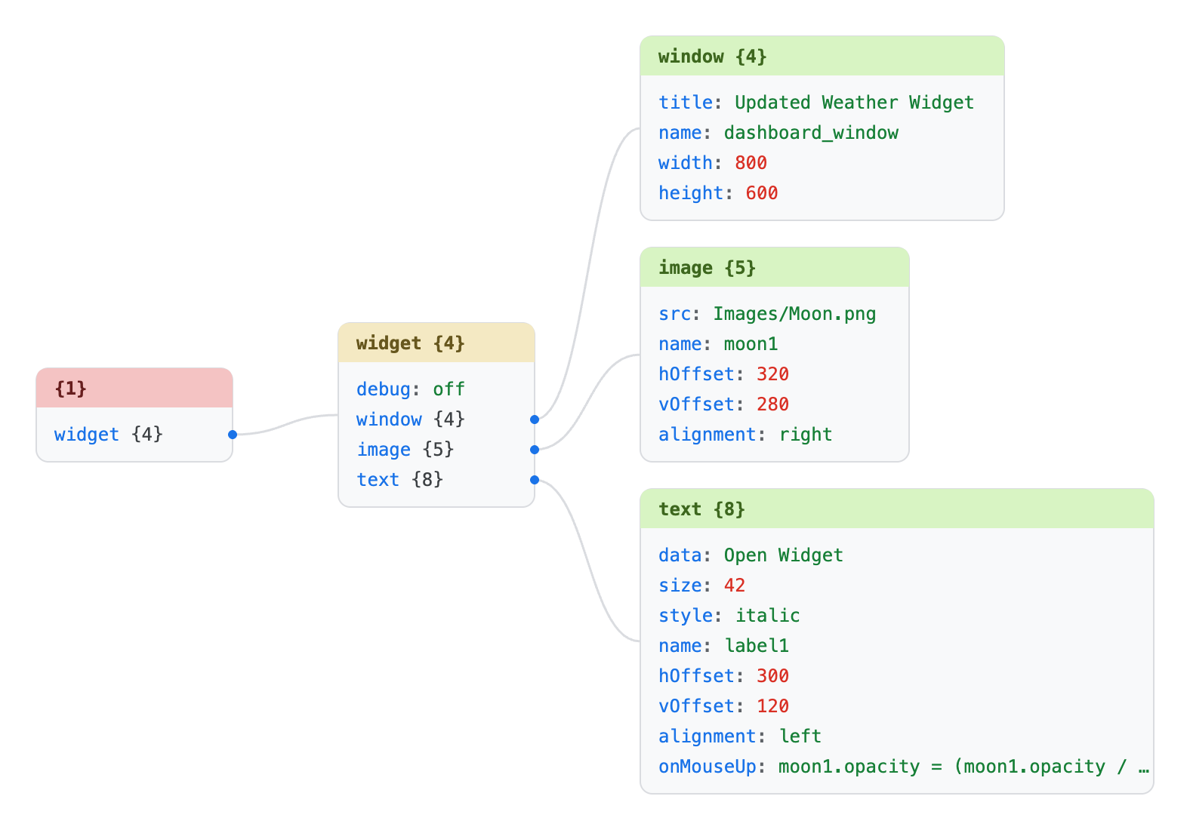The width and height of the screenshot is (1190, 830).
Task: Click the name: label1 row
Action: pos(897,646)
